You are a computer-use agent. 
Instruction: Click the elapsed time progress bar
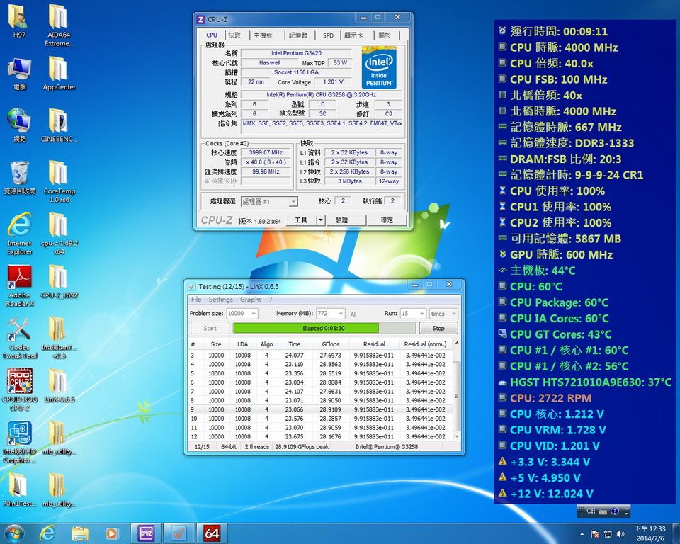click(x=324, y=329)
